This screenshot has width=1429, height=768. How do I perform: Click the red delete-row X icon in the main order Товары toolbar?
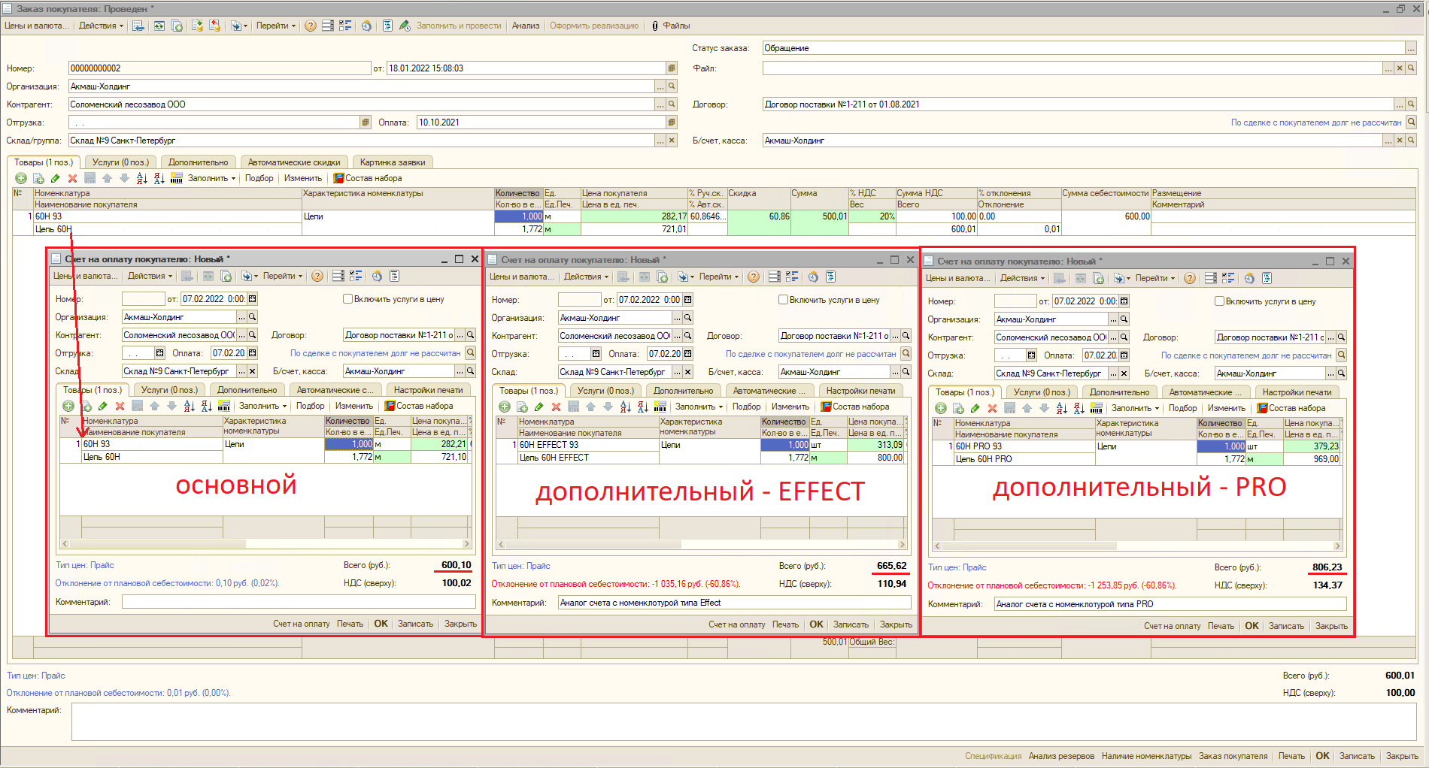(72, 178)
